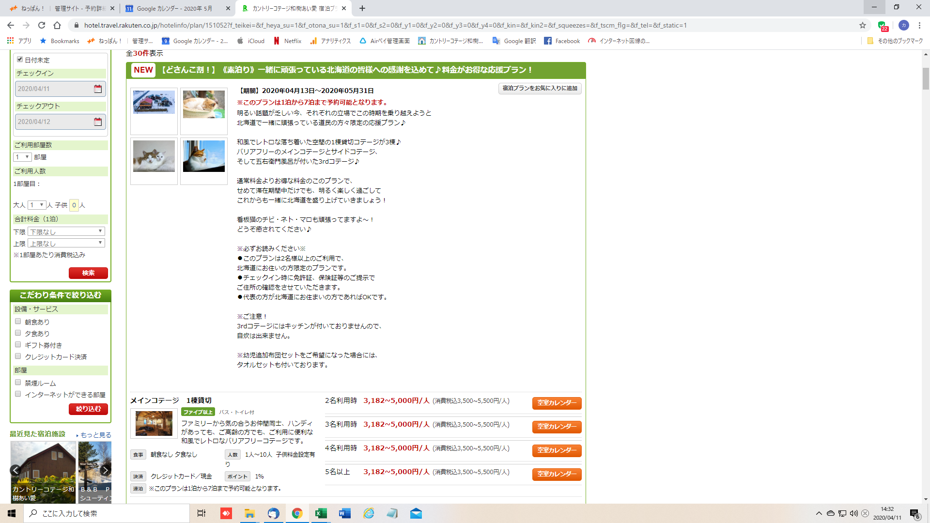Viewport: 930px width, 523px height.
Task: Open the Facebook bookmark
Action: tap(562, 41)
